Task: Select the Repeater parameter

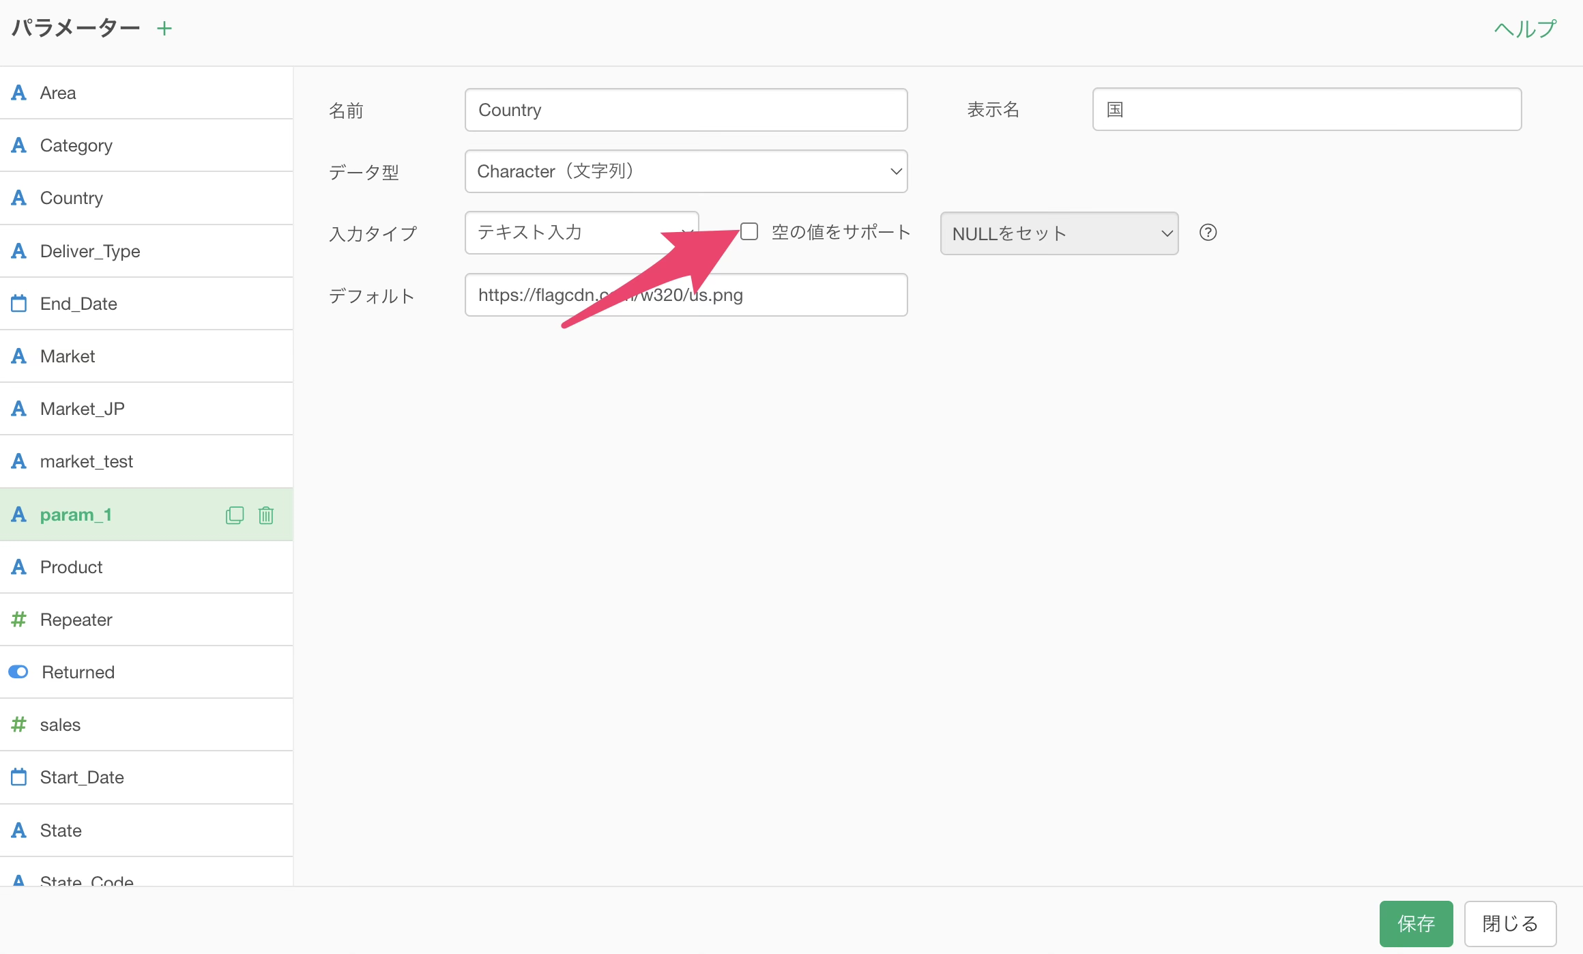Action: [147, 620]
